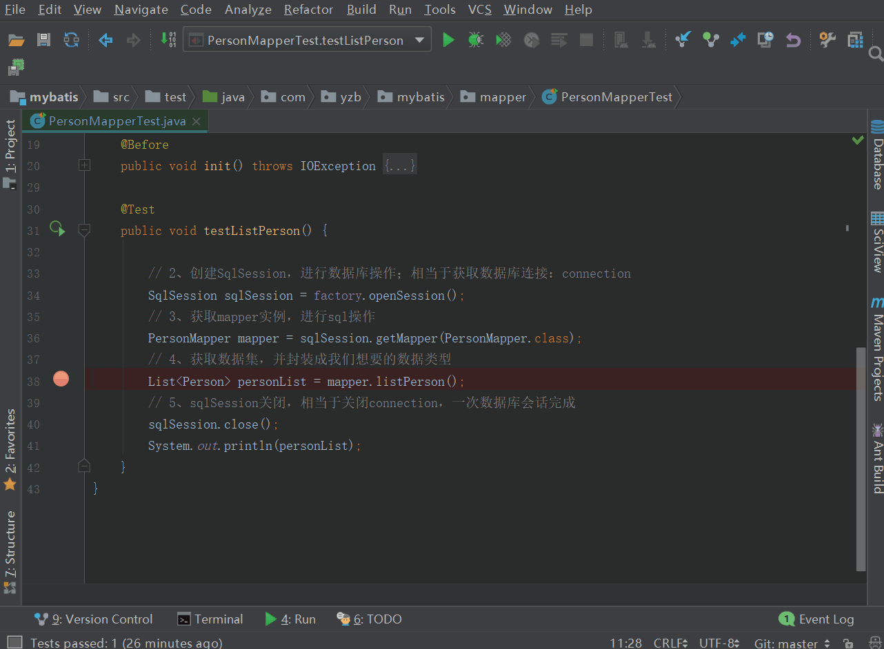Update project from VCS with blue arrow icon
884x649 pixels.
(683, 40)
